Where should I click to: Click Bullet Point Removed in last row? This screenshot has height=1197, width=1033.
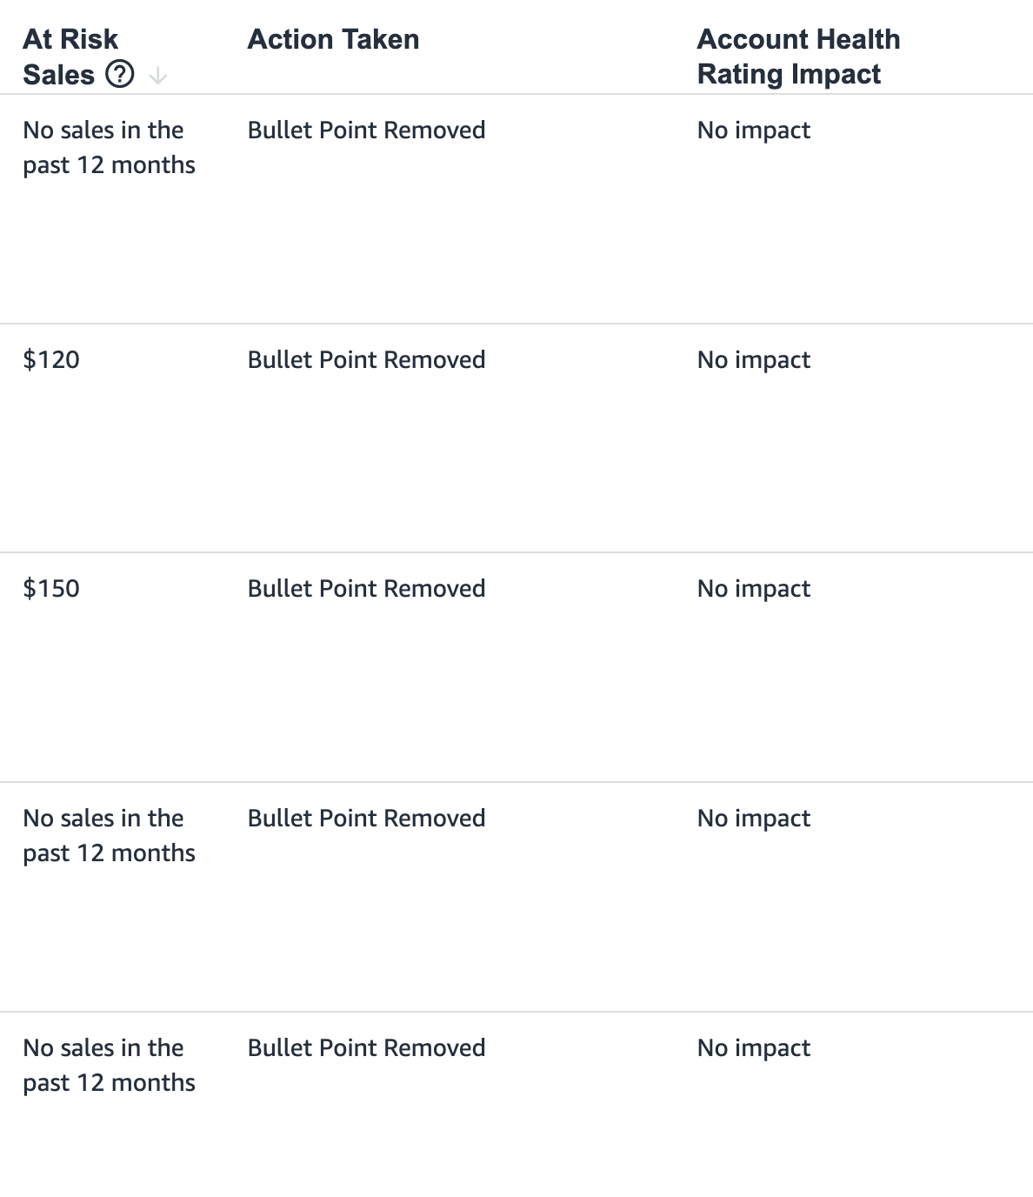pyautogui.click(x=366, y=1047)
